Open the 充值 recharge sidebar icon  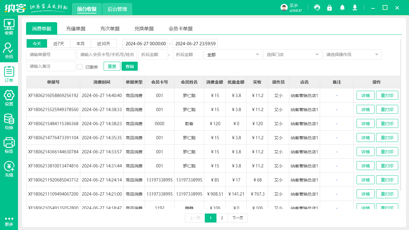[9, 169]
